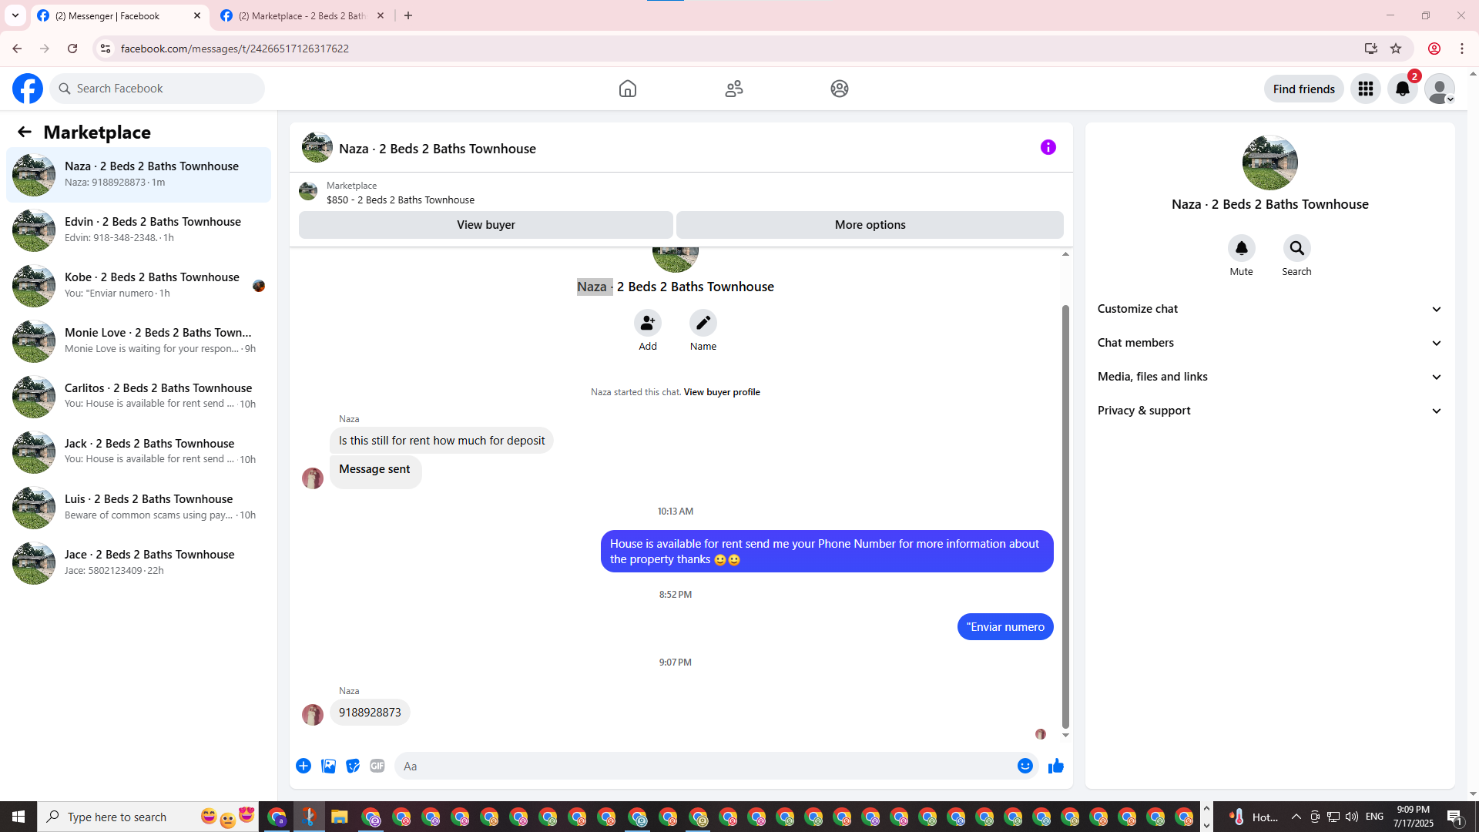Select the Messenger Facebook browser tab
Viewport: 1479px width, 832px height.
pos(119,15)
